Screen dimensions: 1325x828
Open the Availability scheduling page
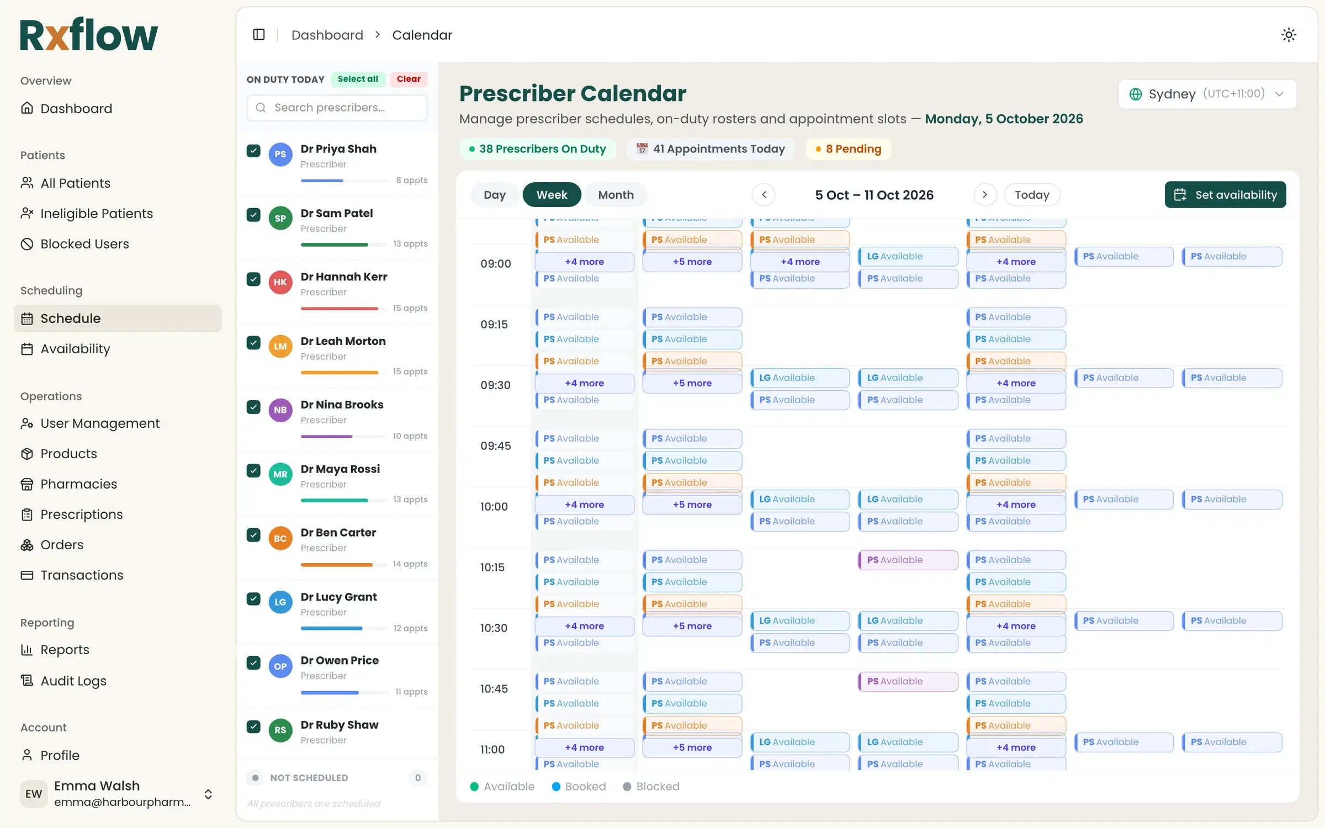click(x=118, y=349)
